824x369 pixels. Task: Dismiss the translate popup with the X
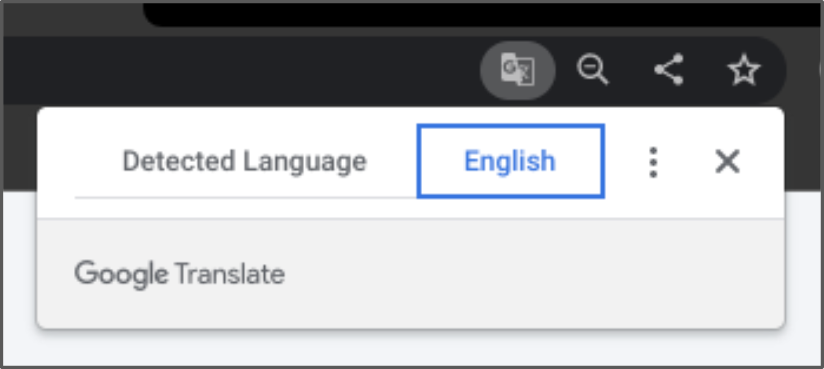point(727,162)
